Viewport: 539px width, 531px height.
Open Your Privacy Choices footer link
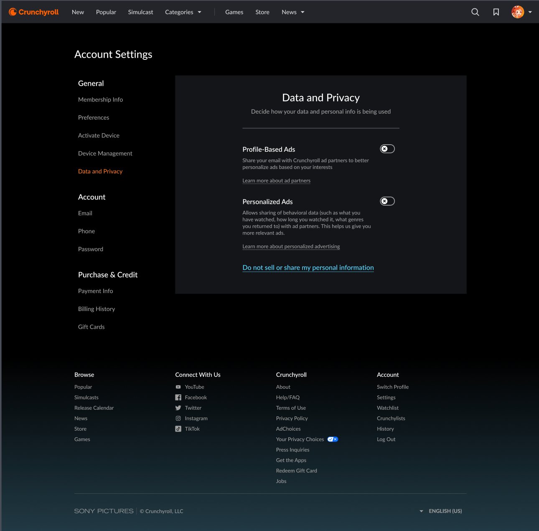(x=300, y=439)
